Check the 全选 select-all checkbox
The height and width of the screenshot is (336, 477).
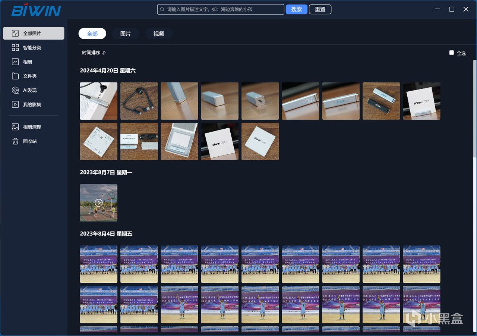coord(451,53)
